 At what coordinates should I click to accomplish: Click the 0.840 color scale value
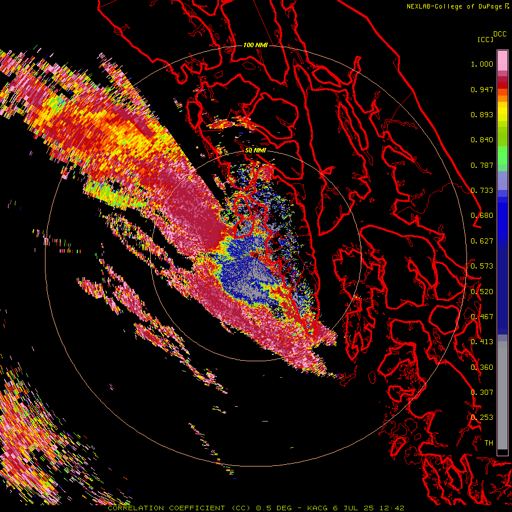tap(482, 140)
